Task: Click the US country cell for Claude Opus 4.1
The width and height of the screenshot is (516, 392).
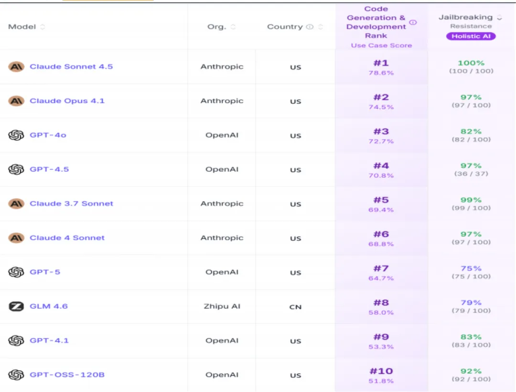Action: 295,102
